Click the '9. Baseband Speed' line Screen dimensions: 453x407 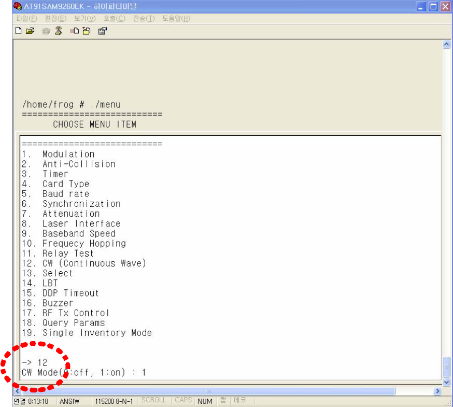(x=69, y=233)
